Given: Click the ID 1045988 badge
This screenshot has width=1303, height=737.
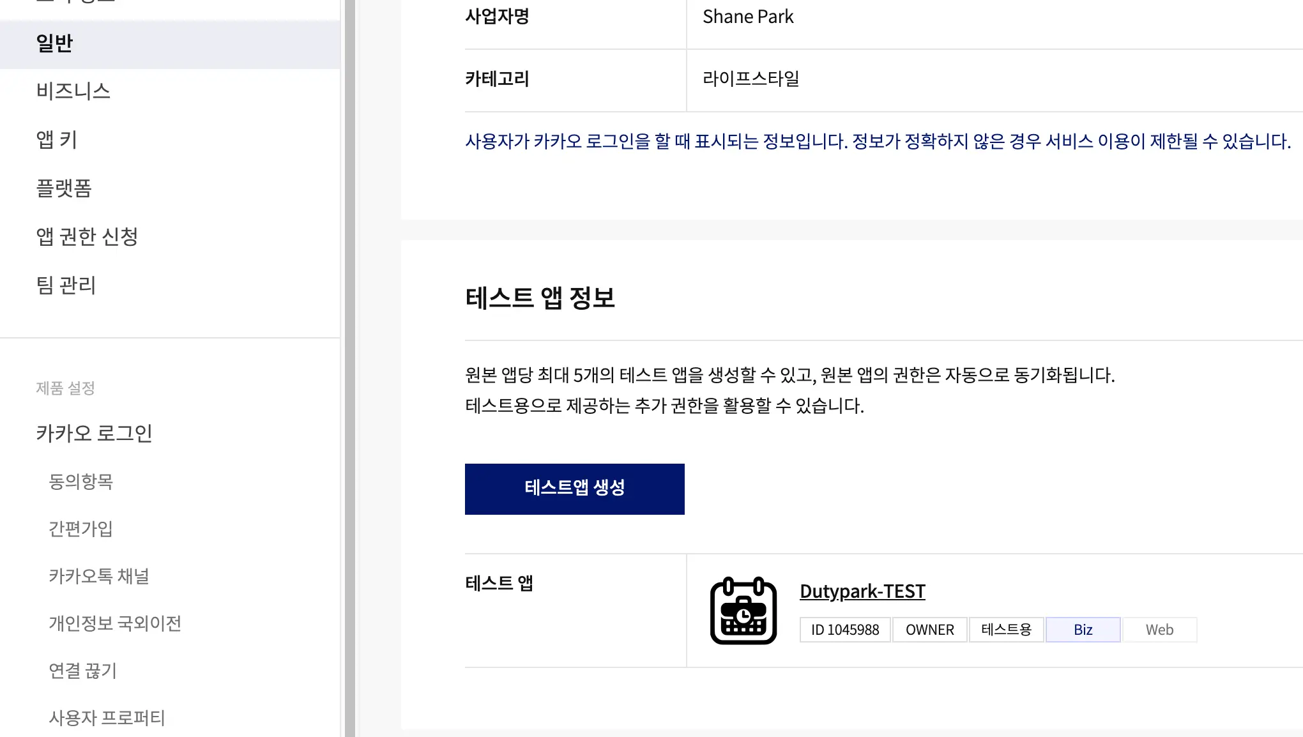Looking at the screenshot, I should [844, 630].
